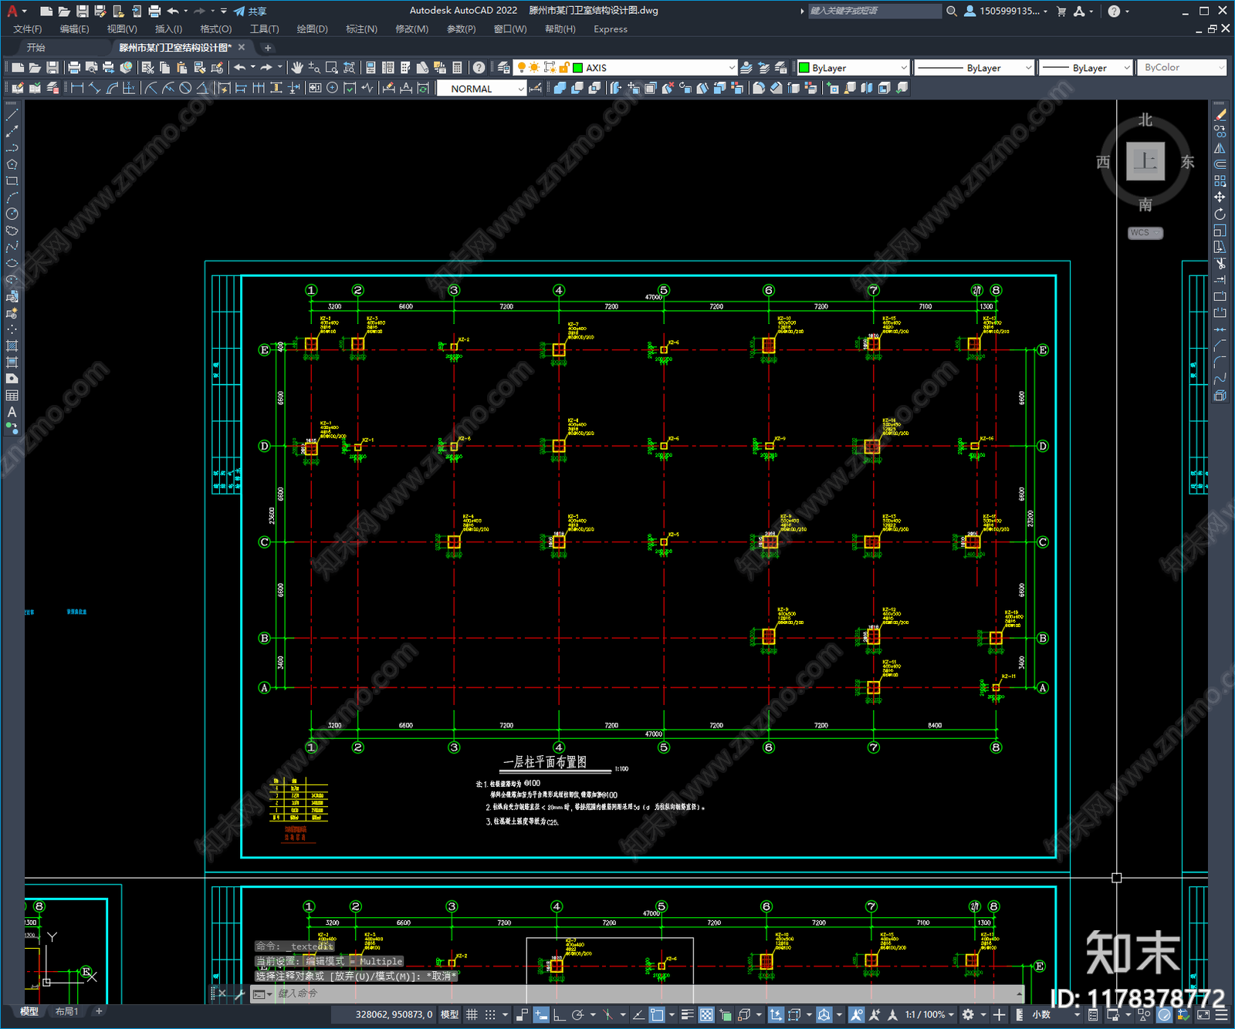Click the Linear dimension tool icon
Image resolution: width=1235 pixels, height=1029 pixels.
(77, 88)
